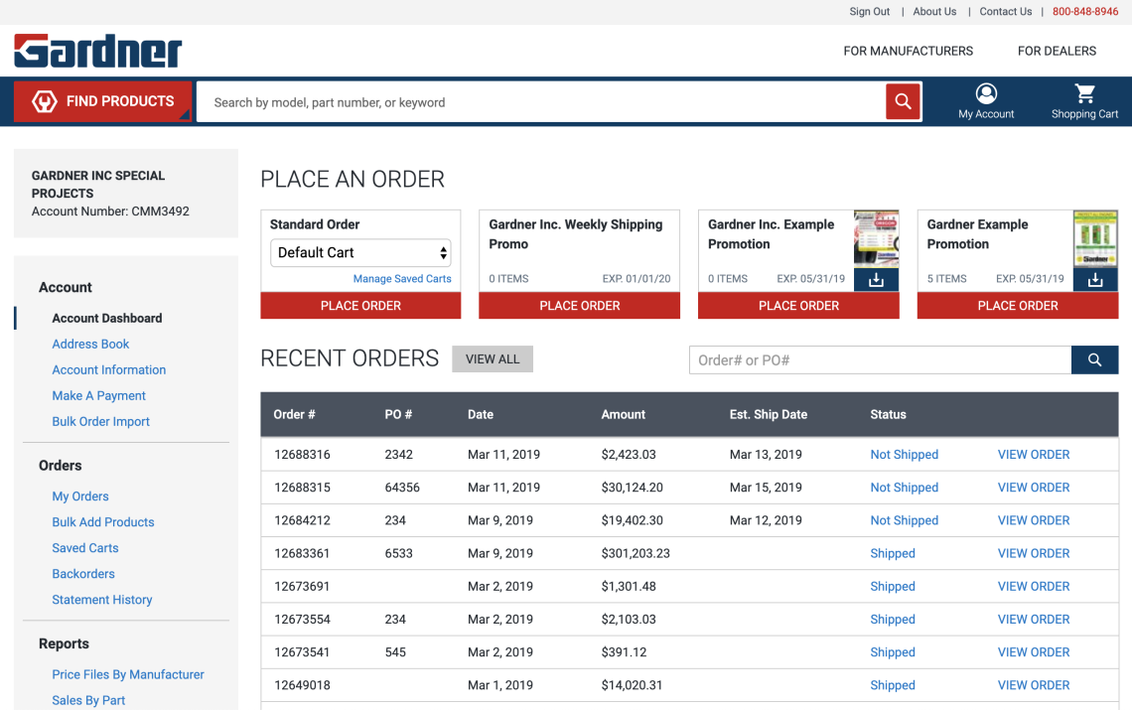1132x710 pixels.
Task: Click Not Shipped status for order 12688316
Action: coord(904,455)
